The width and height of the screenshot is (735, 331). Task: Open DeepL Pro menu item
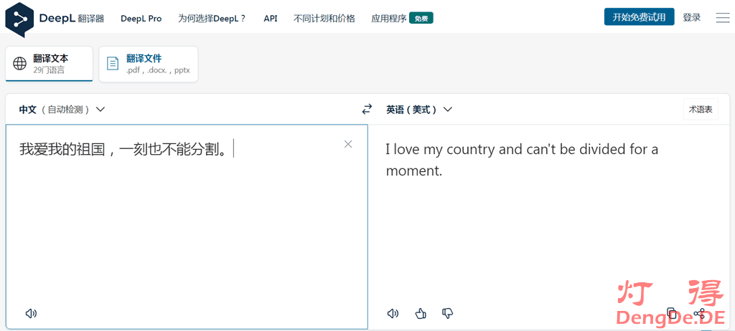click(141, 19)
